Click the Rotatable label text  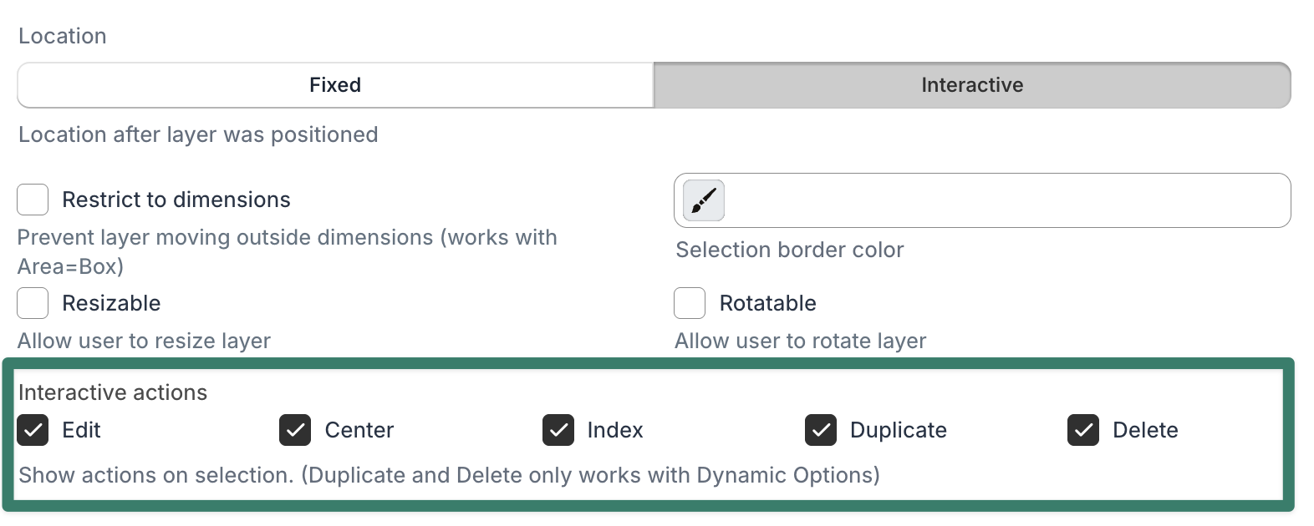point(767,303)
